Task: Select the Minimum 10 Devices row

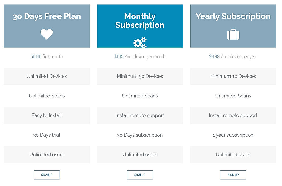Action: pos(233,76)
